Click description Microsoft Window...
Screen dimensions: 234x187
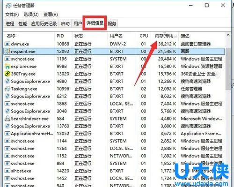201,119
